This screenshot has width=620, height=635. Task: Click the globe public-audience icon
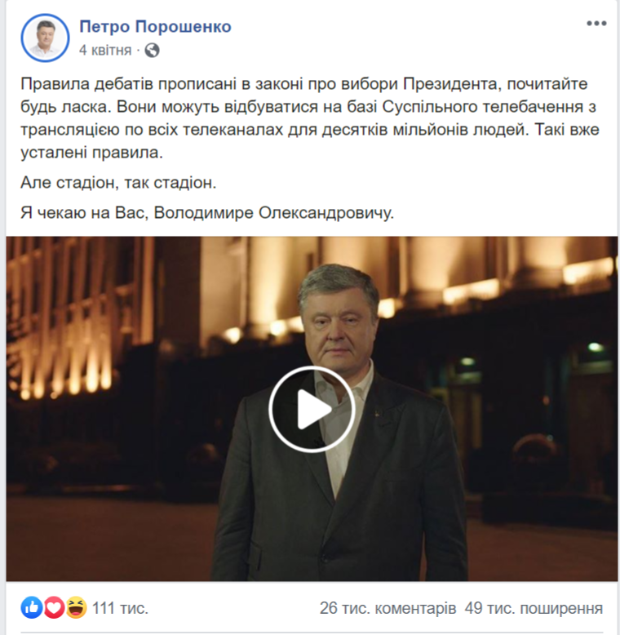tap(153, 51)
